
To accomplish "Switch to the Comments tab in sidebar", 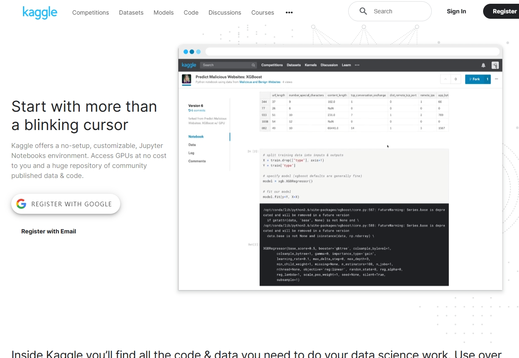I will (197, 161).
